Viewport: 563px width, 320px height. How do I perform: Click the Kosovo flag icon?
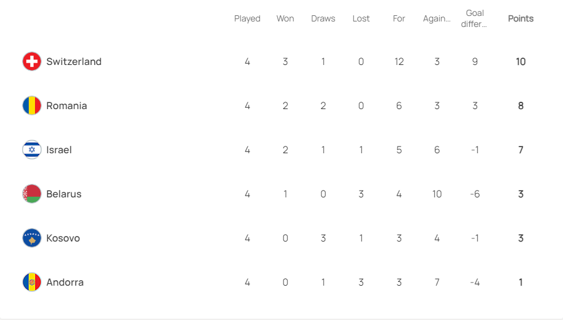pos(32,238)
